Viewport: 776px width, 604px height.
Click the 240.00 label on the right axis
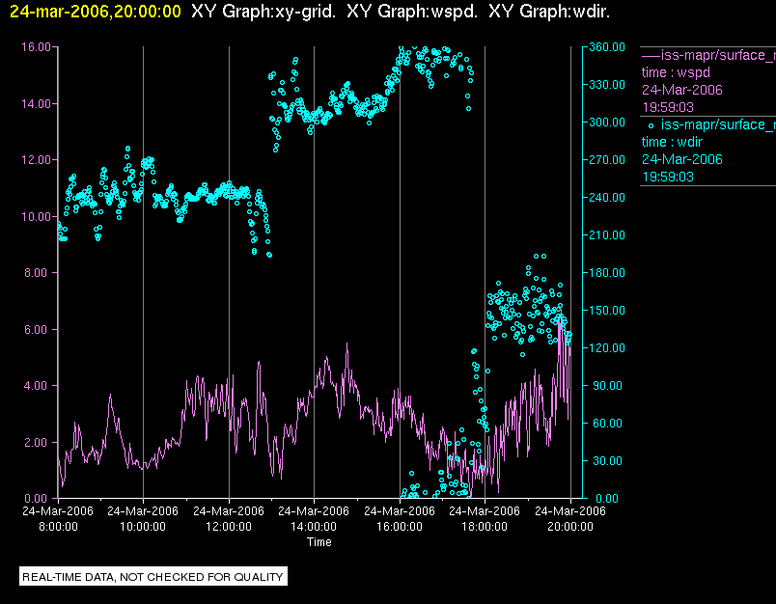[607, 198]
